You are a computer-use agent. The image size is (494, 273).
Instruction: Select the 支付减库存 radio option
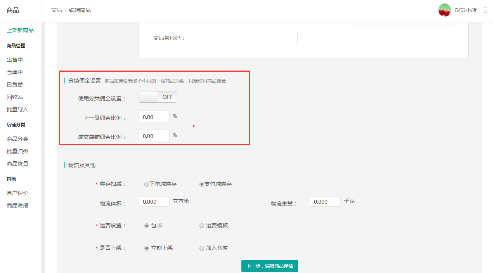(x=202, y=184)
